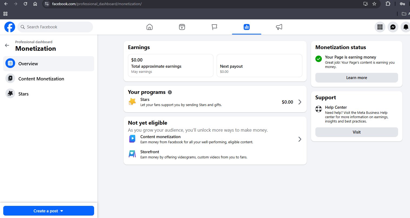The height and width of the screenshot is (218, 410).
Task: Click the Create a post button
Action: point(49,211)
